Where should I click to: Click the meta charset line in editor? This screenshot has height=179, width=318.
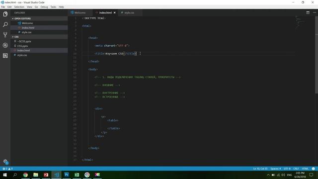tap(112, 46)
